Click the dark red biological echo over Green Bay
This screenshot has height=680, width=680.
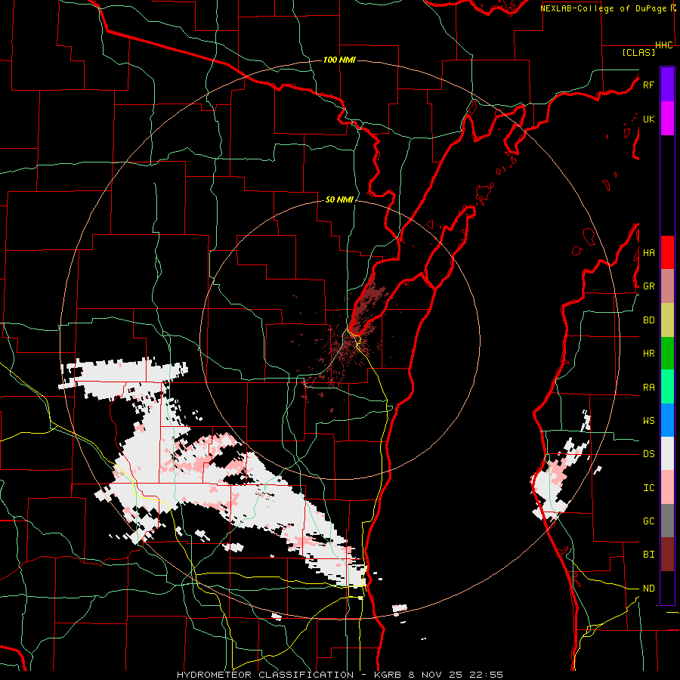[366, 304]
